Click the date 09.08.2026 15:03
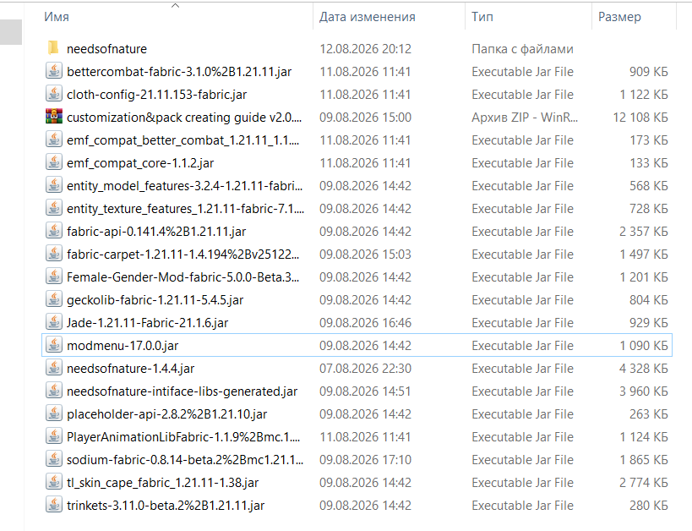 365,255
